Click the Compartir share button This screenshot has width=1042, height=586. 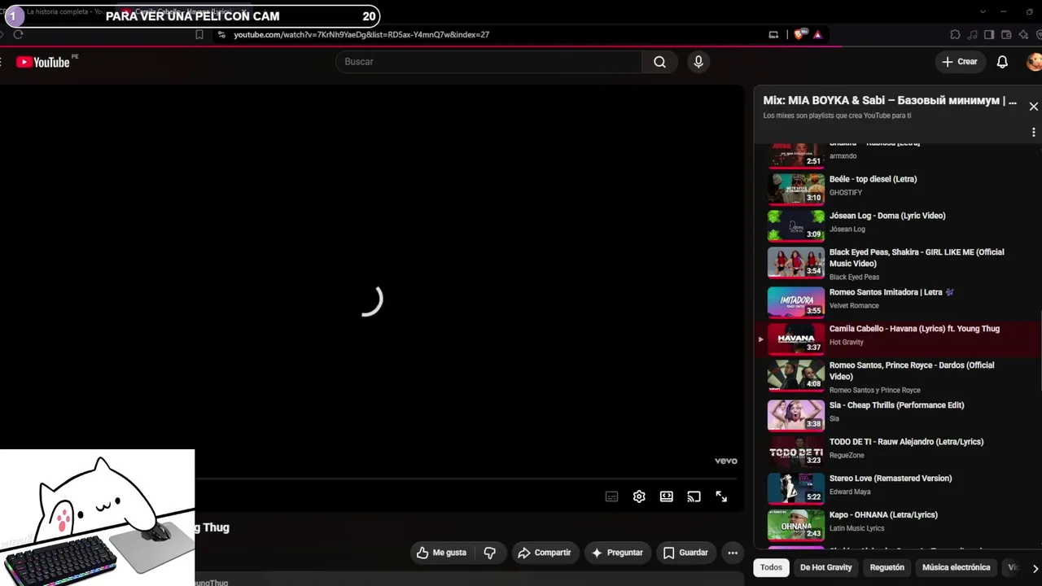[x=545, y=553]
